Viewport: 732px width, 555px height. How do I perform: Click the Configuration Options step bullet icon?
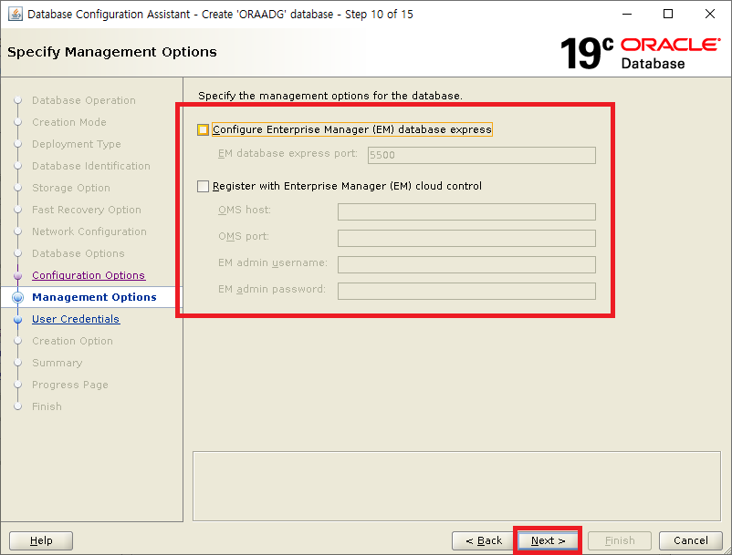point(17,276)
